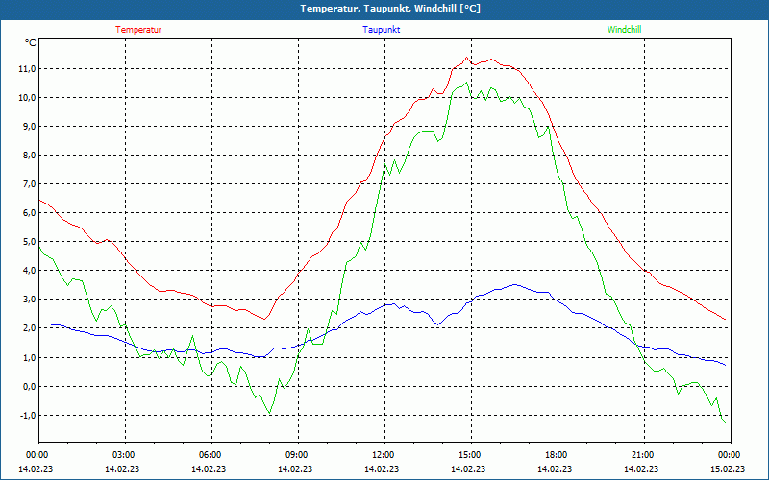The height and width of the screenshot is (480, 769).
Task: Click the 03:00 time axis label
Action: tap(123, 455)
